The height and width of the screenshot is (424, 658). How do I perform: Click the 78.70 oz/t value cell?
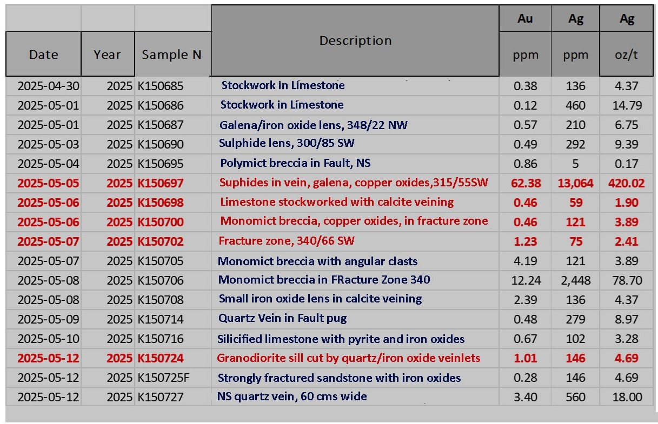pyautogui.click(x=627, y=280)
